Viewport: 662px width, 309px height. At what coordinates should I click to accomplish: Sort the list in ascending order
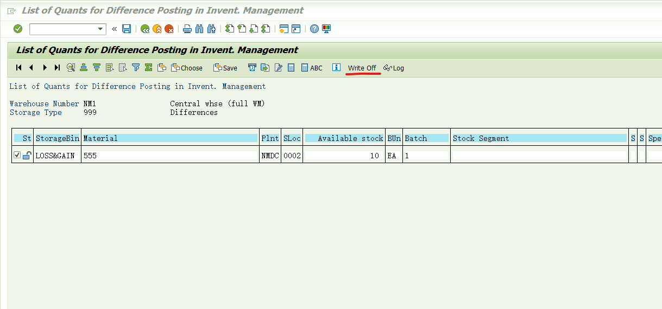click(x=84, y=68)
